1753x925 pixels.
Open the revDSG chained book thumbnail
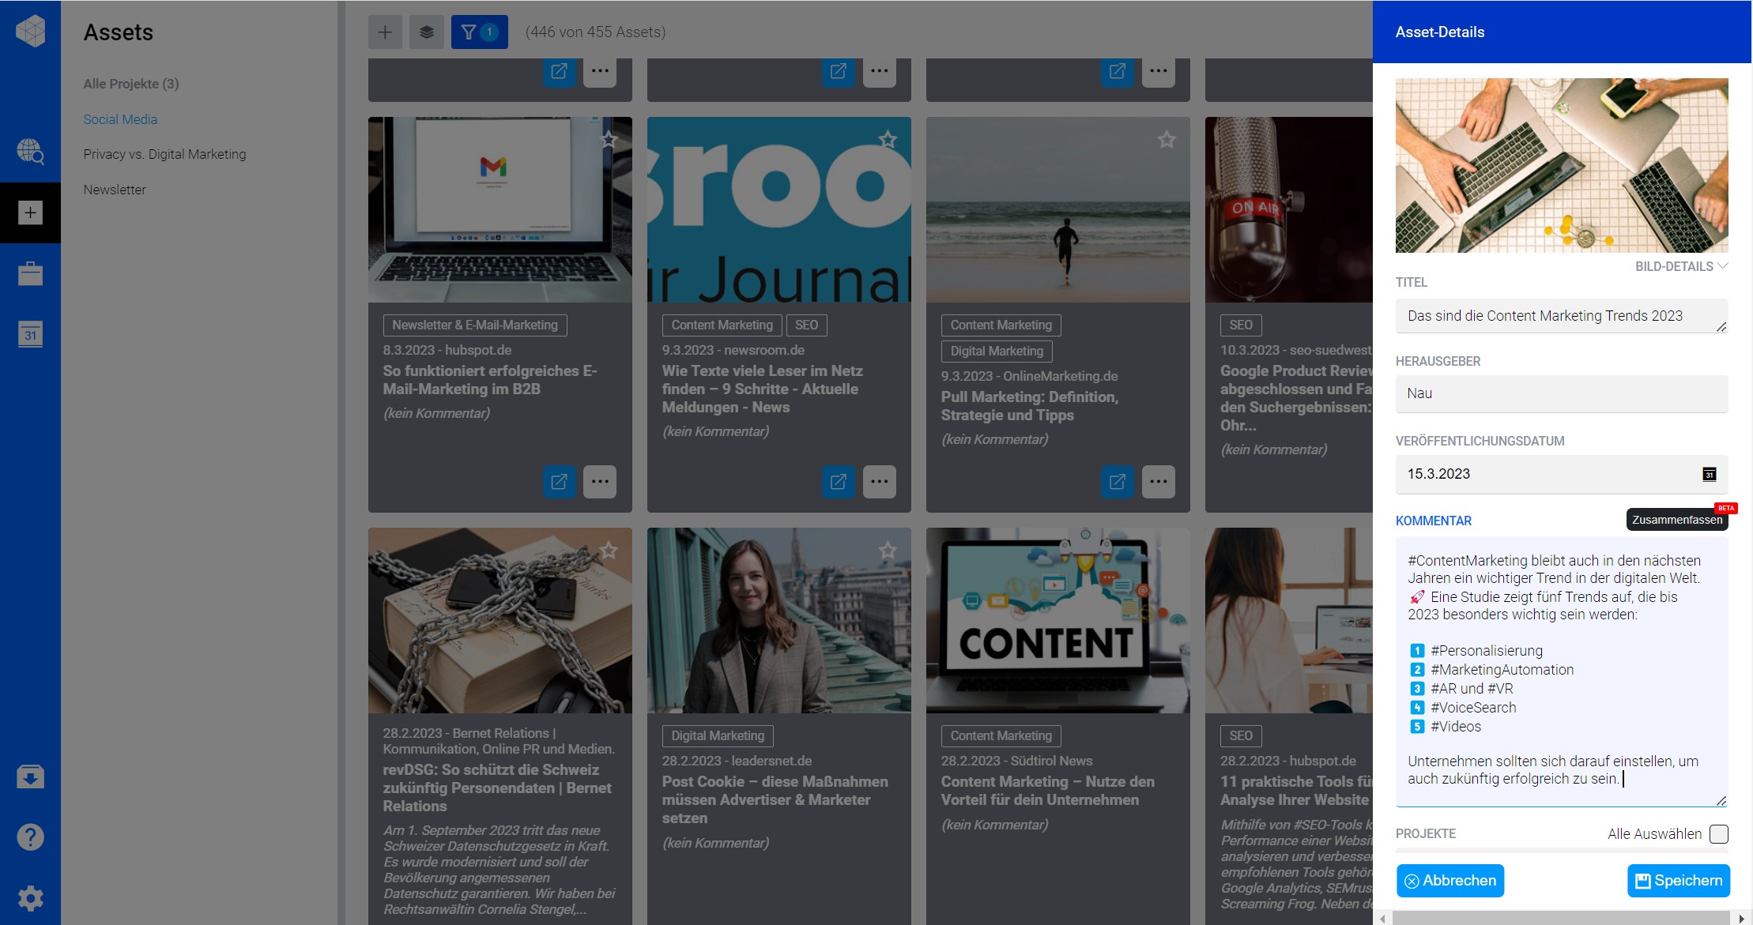(x=500, y=621)
